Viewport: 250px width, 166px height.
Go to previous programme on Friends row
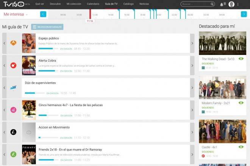(4, 155)
